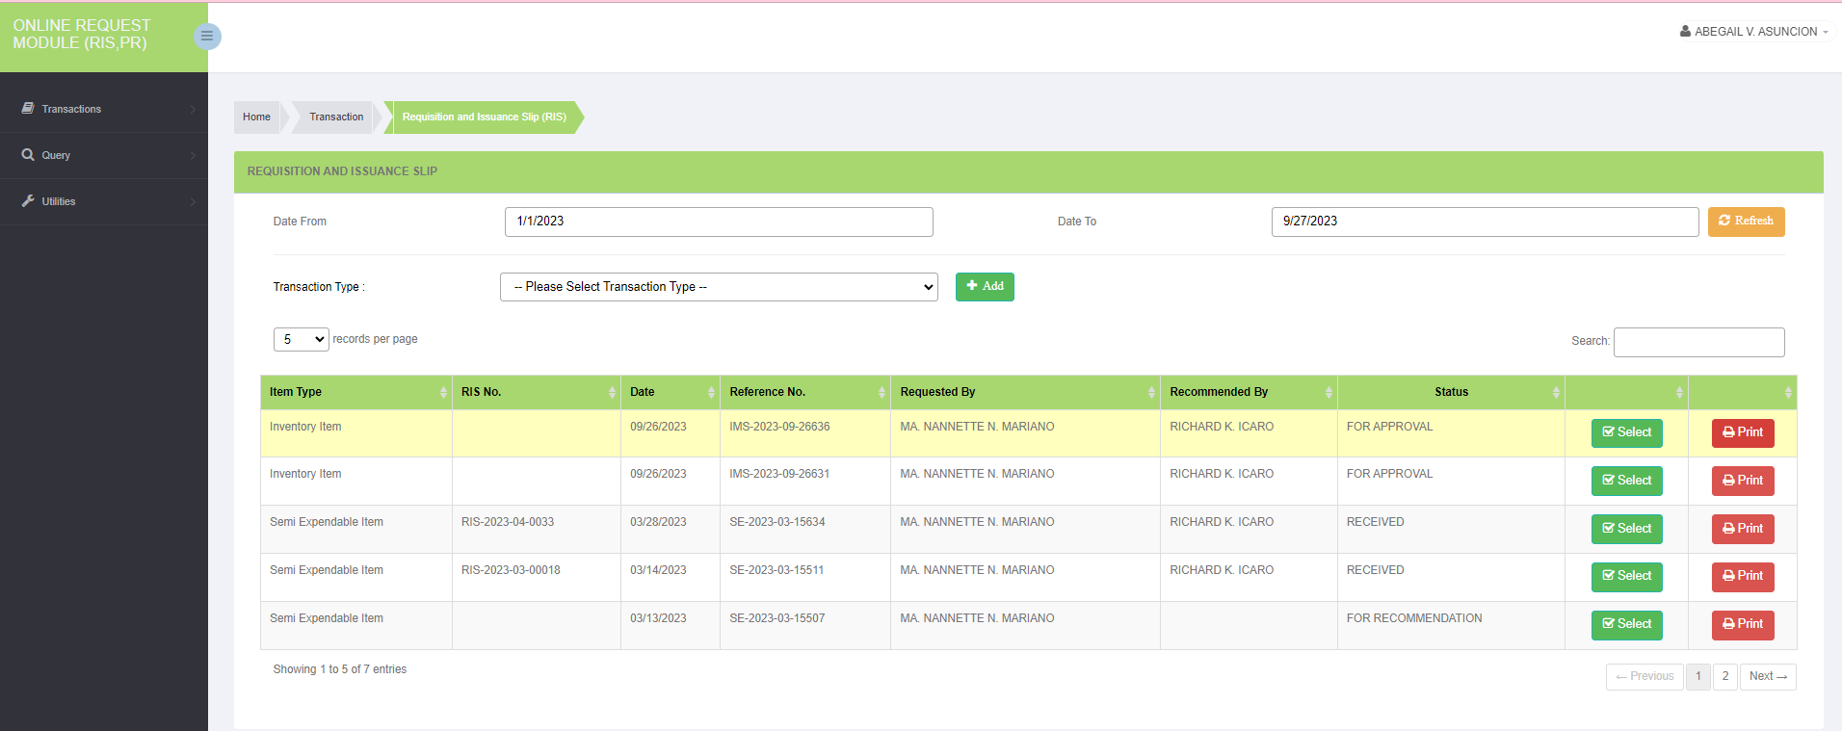This screenshot has width=1842, height=731.
Task: Click the green Add button
Action: (x=985, y=287)
